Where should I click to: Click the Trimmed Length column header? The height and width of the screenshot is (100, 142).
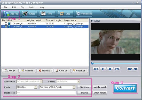pyautogui.click(x=53, y=20)
